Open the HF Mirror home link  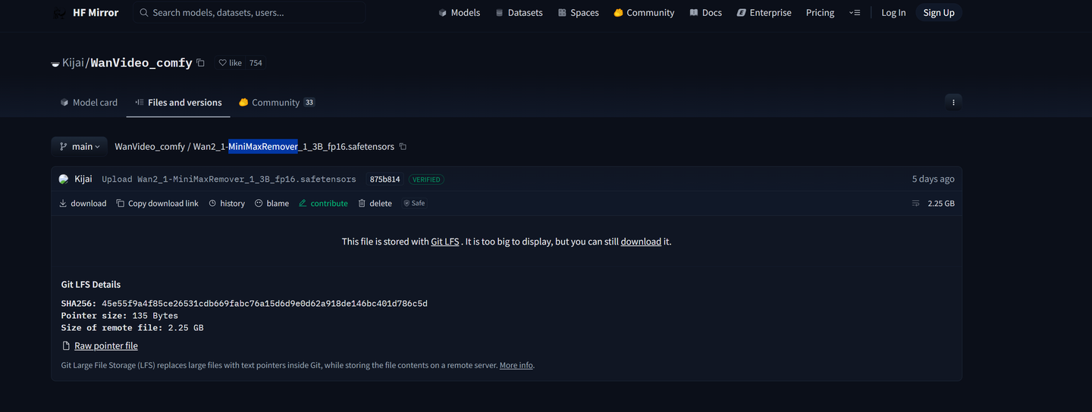tap(85, 13)
